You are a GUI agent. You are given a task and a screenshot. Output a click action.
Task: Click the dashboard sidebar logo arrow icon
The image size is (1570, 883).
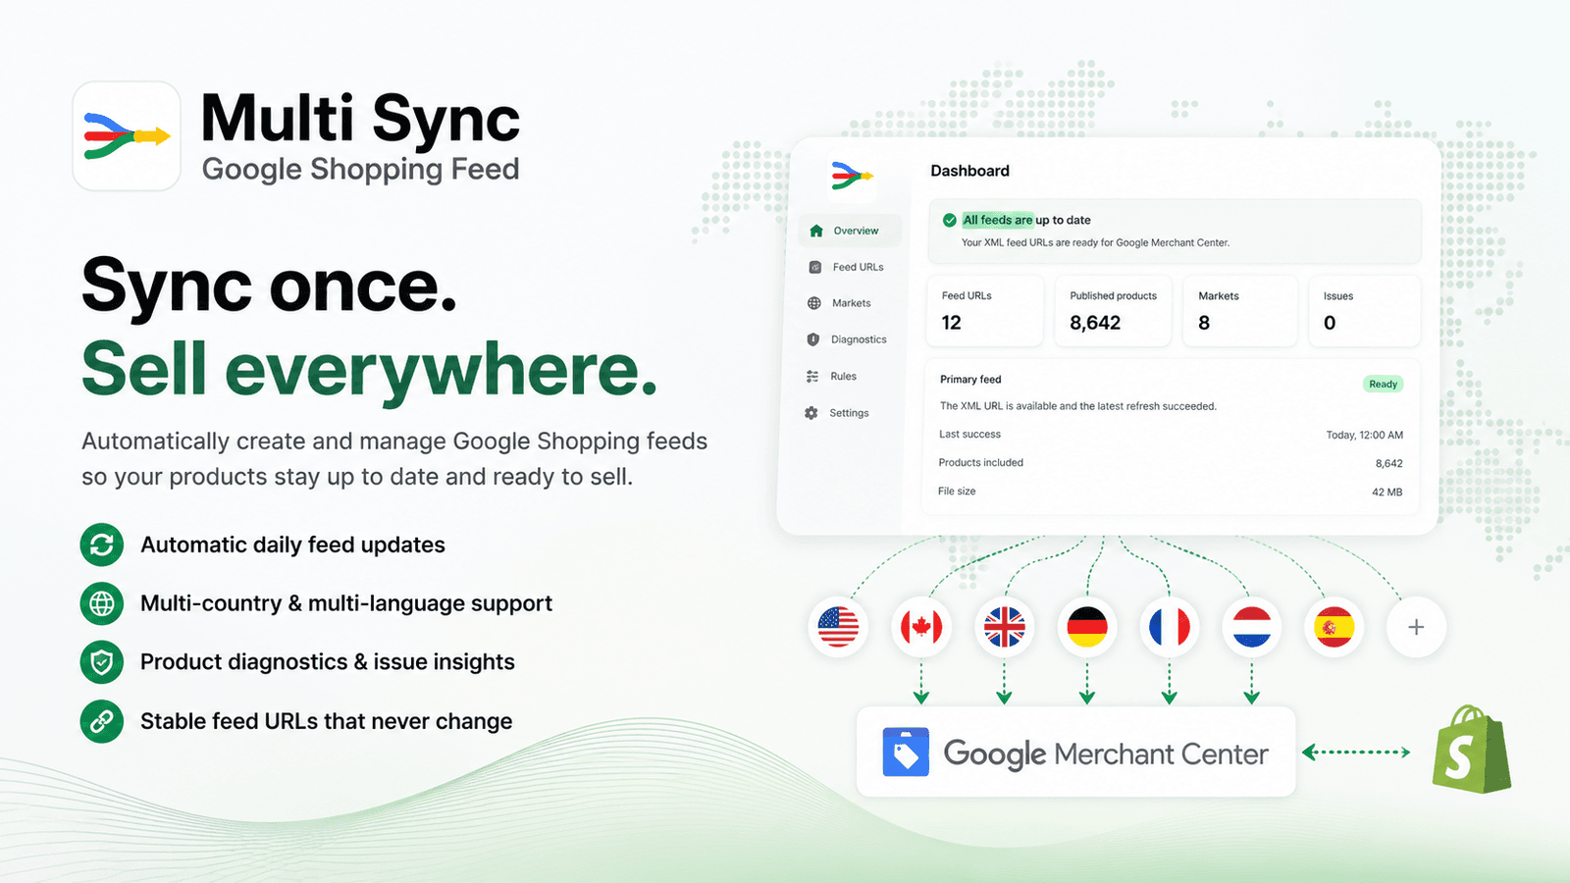[852, 177]
